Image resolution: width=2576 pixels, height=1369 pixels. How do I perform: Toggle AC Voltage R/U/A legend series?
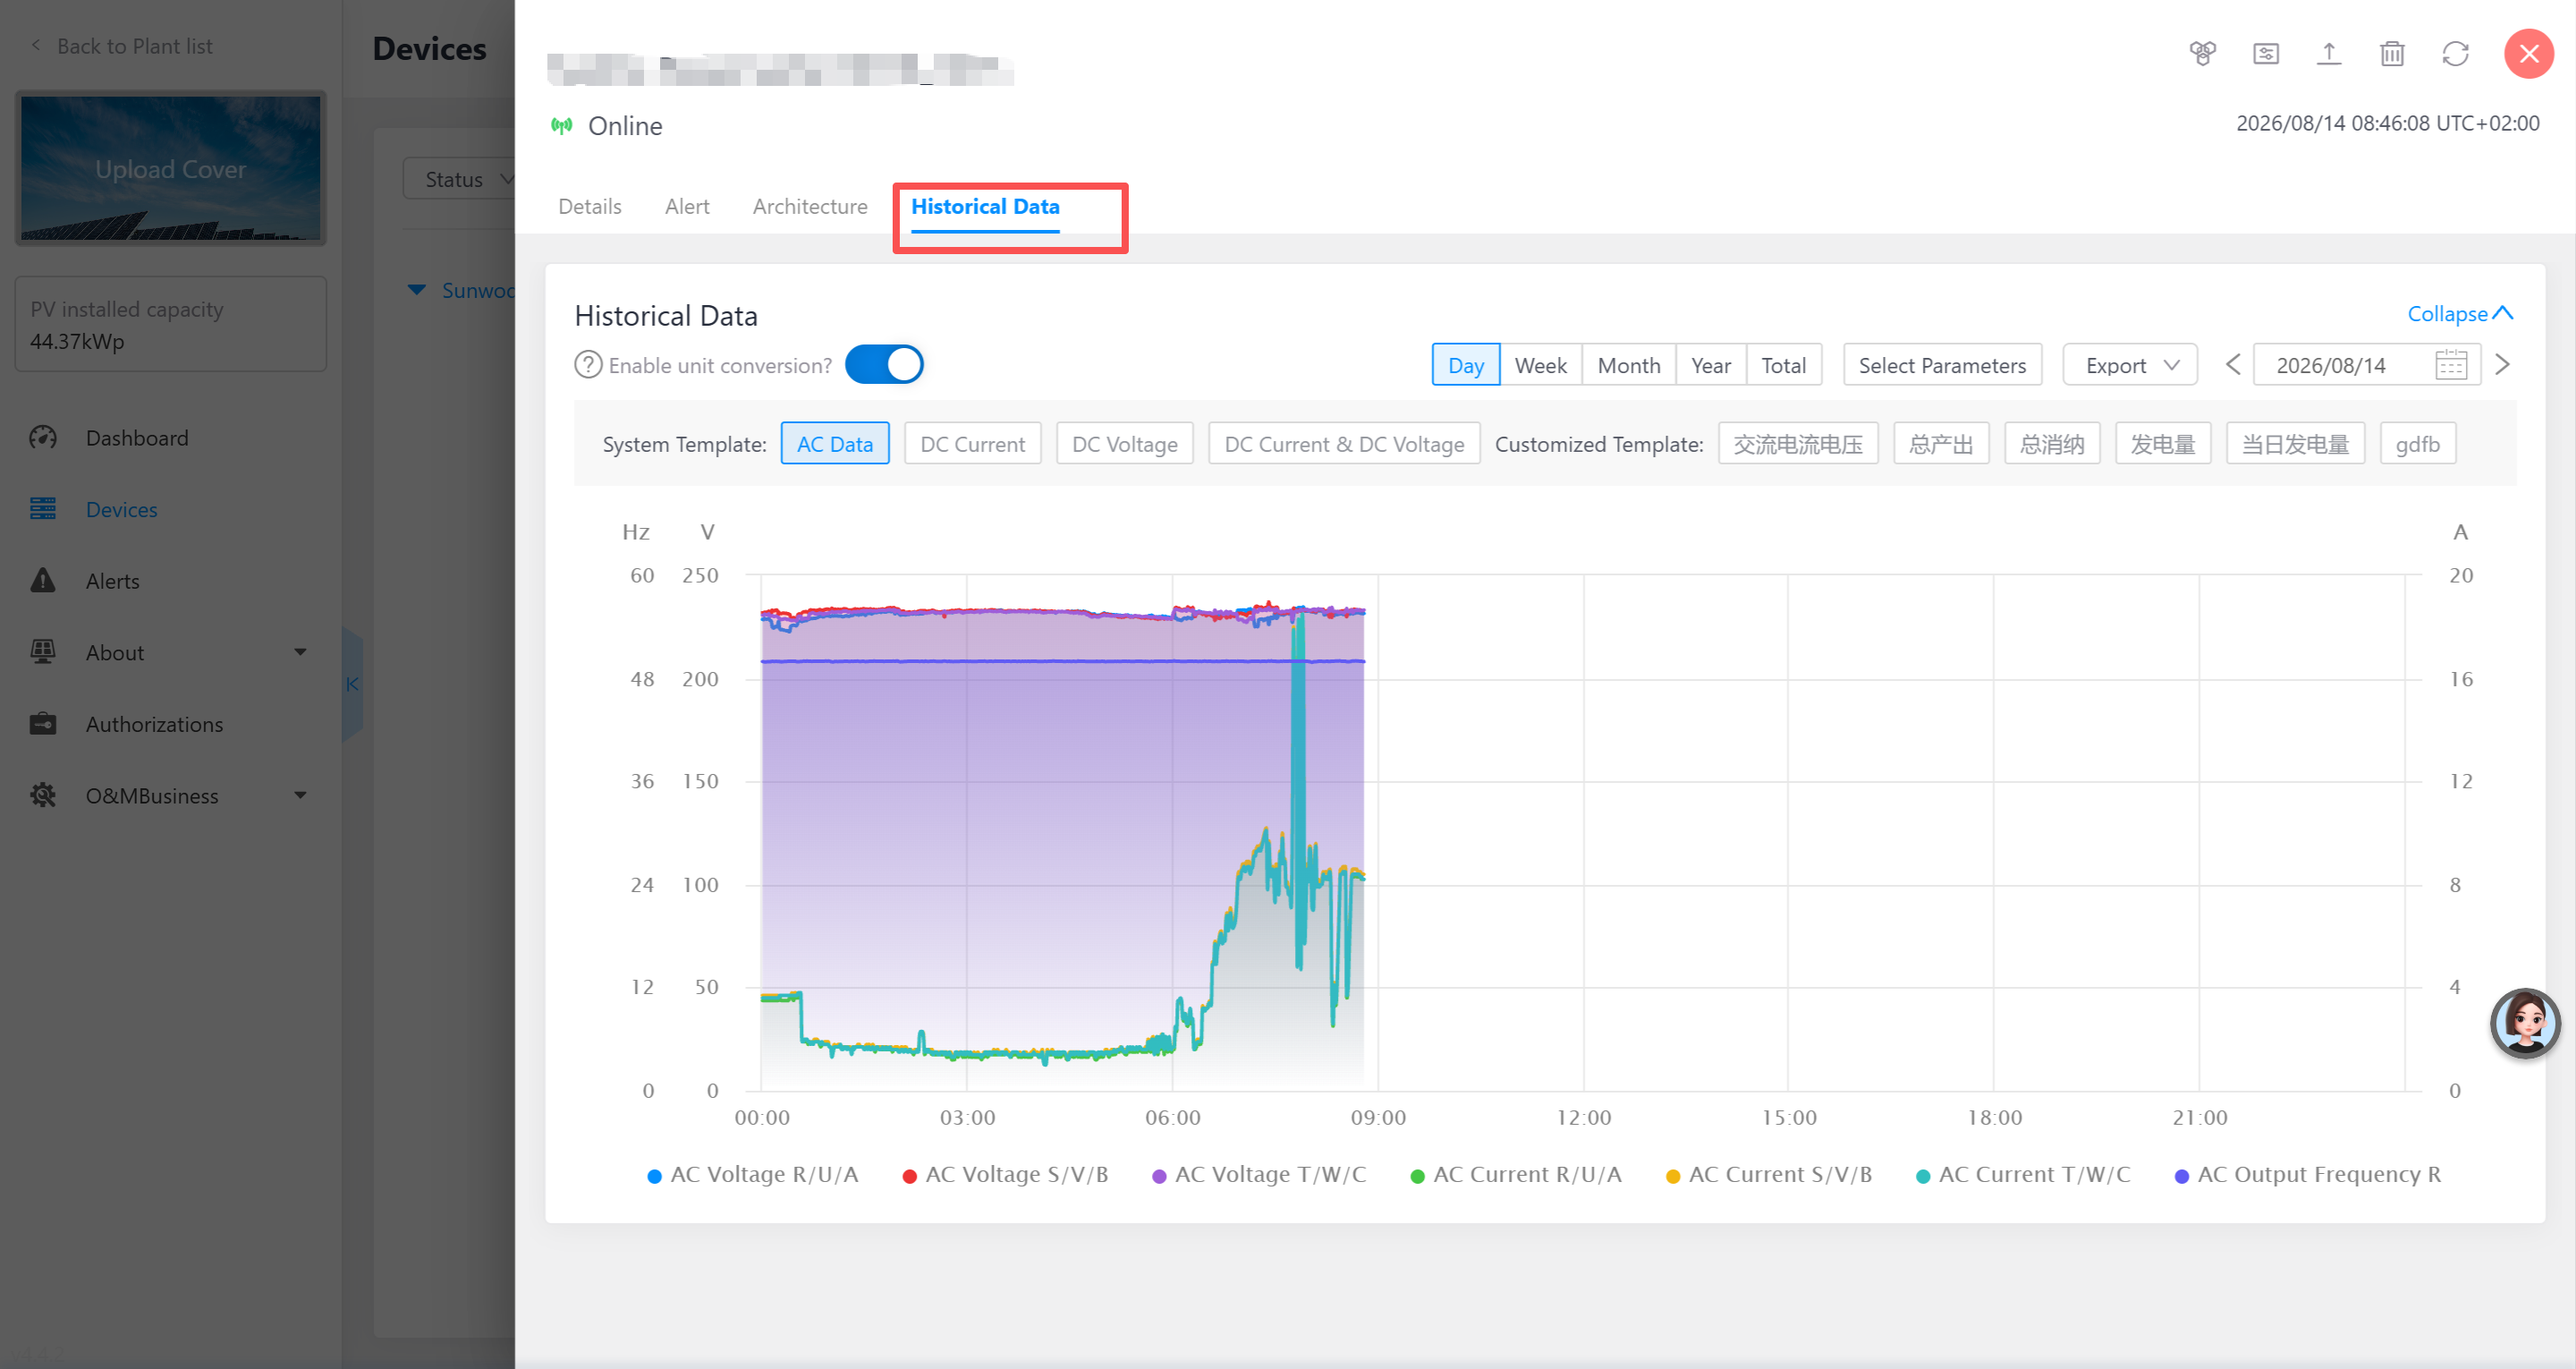pyautogui.click(x=752, y=1175)
